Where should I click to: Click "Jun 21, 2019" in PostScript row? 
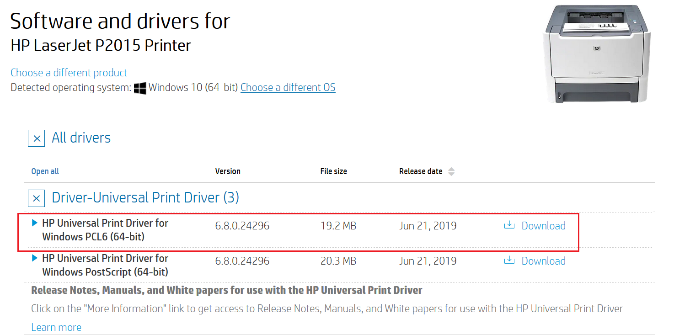(428, 261)
